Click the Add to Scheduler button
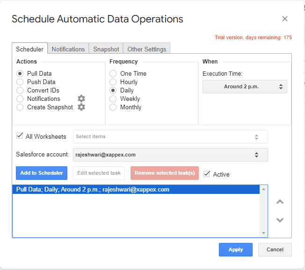The width and height of the screenshot is (305, 270). pos(42,173)
